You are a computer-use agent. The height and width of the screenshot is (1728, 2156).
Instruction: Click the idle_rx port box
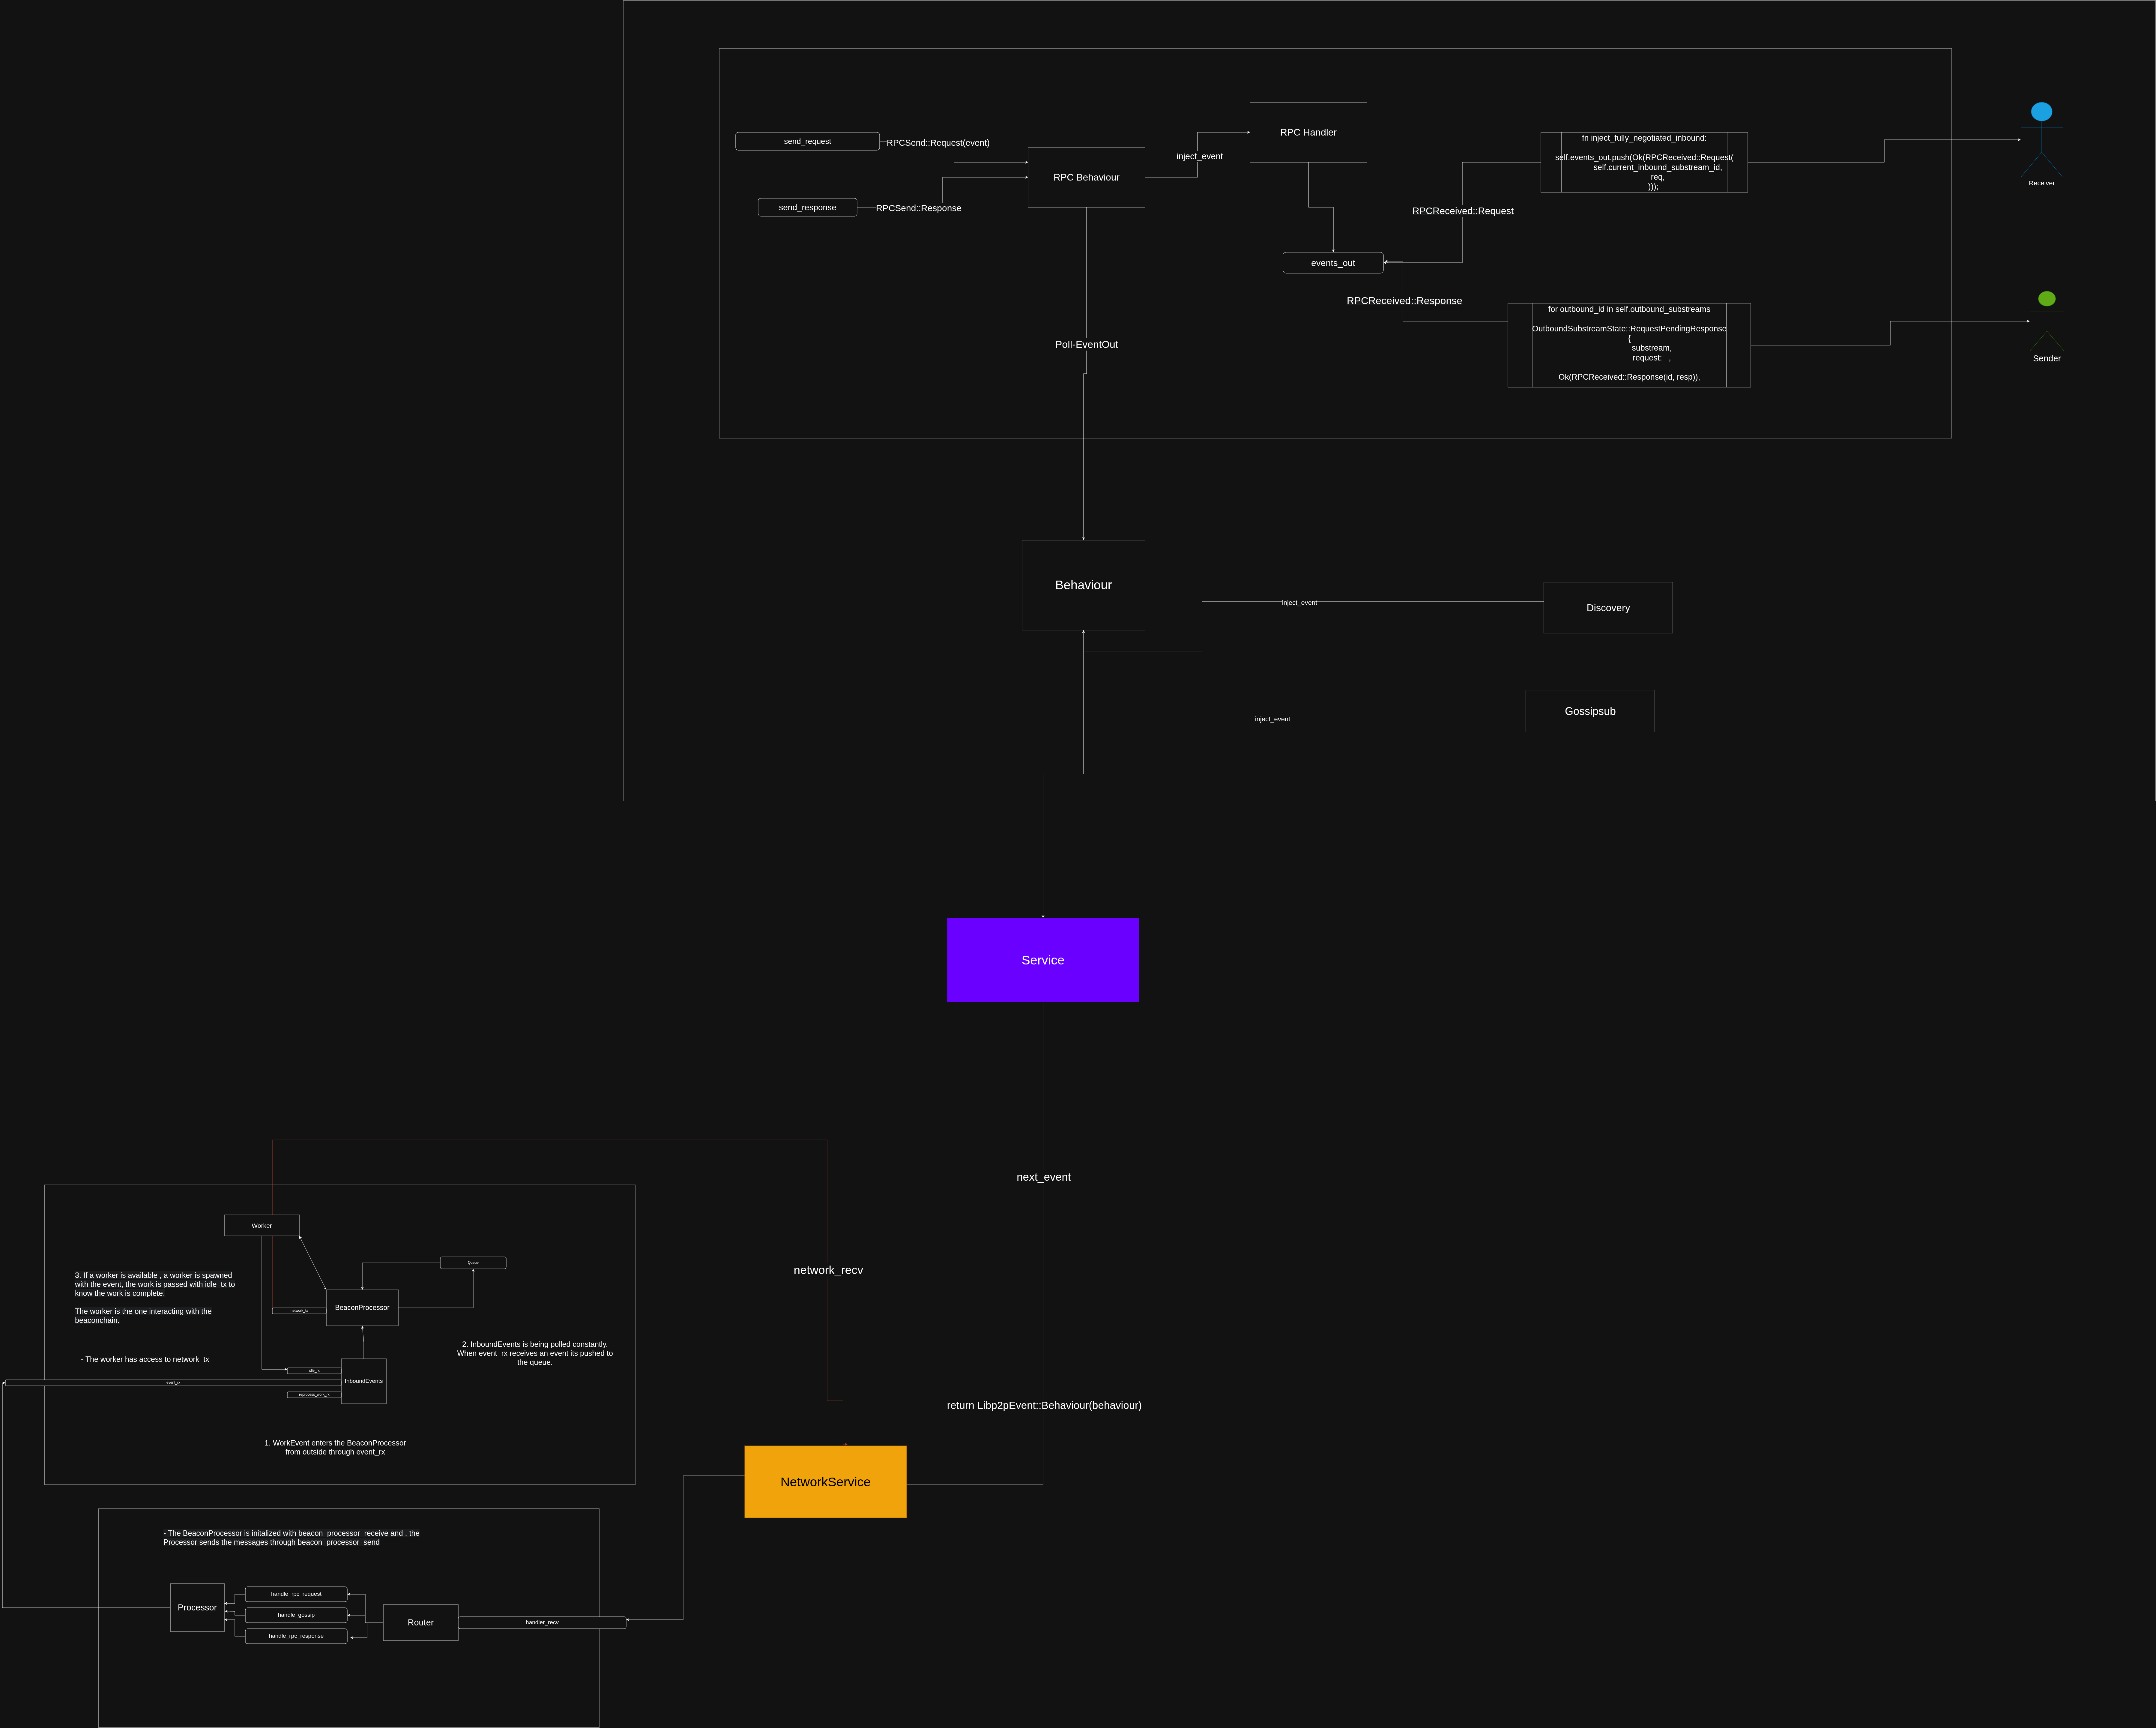coord(314,1371)
